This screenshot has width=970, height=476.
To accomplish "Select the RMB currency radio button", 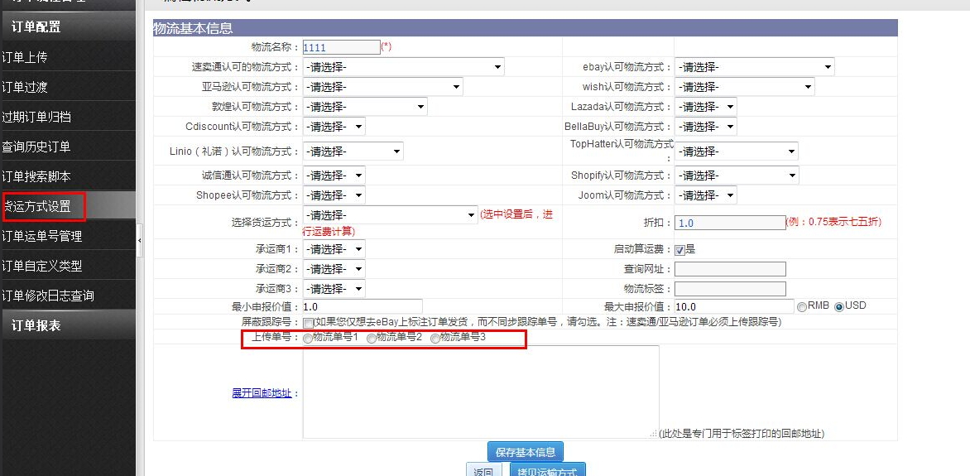I will [801, 306].
